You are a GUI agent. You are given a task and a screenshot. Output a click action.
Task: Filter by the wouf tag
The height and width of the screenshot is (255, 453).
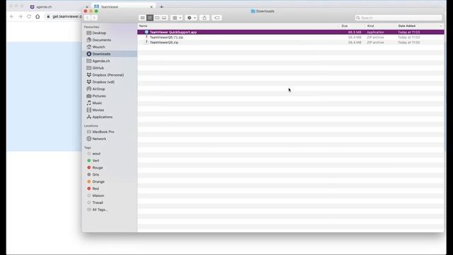point(96,154)
